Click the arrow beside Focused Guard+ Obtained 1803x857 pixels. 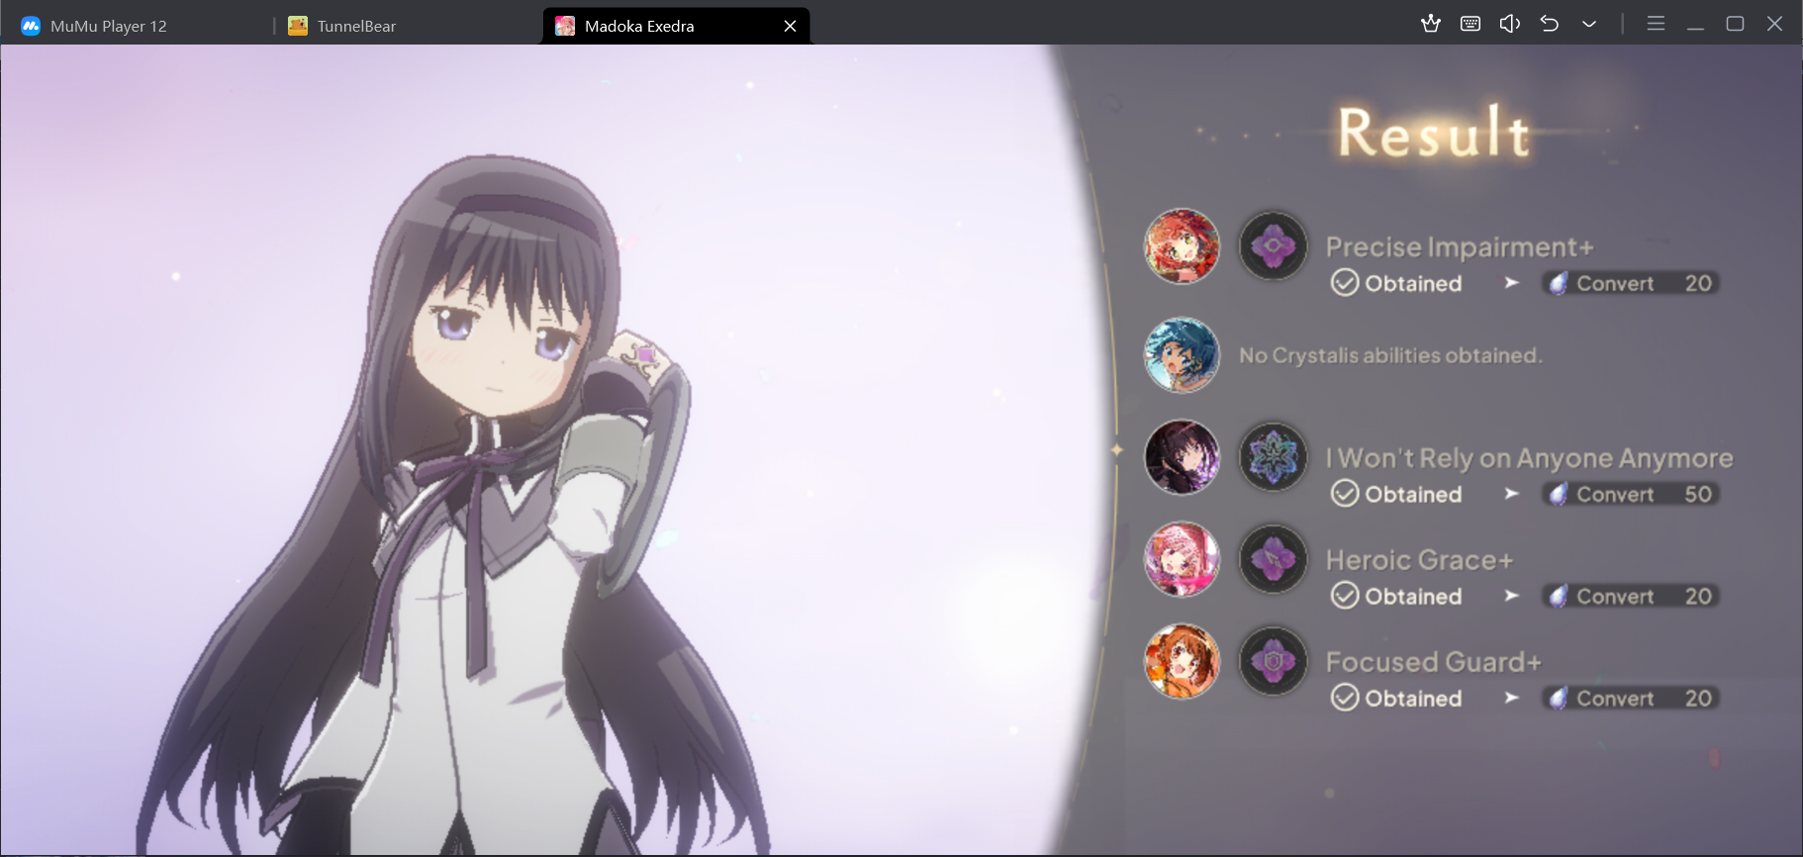click(1511, 698)
